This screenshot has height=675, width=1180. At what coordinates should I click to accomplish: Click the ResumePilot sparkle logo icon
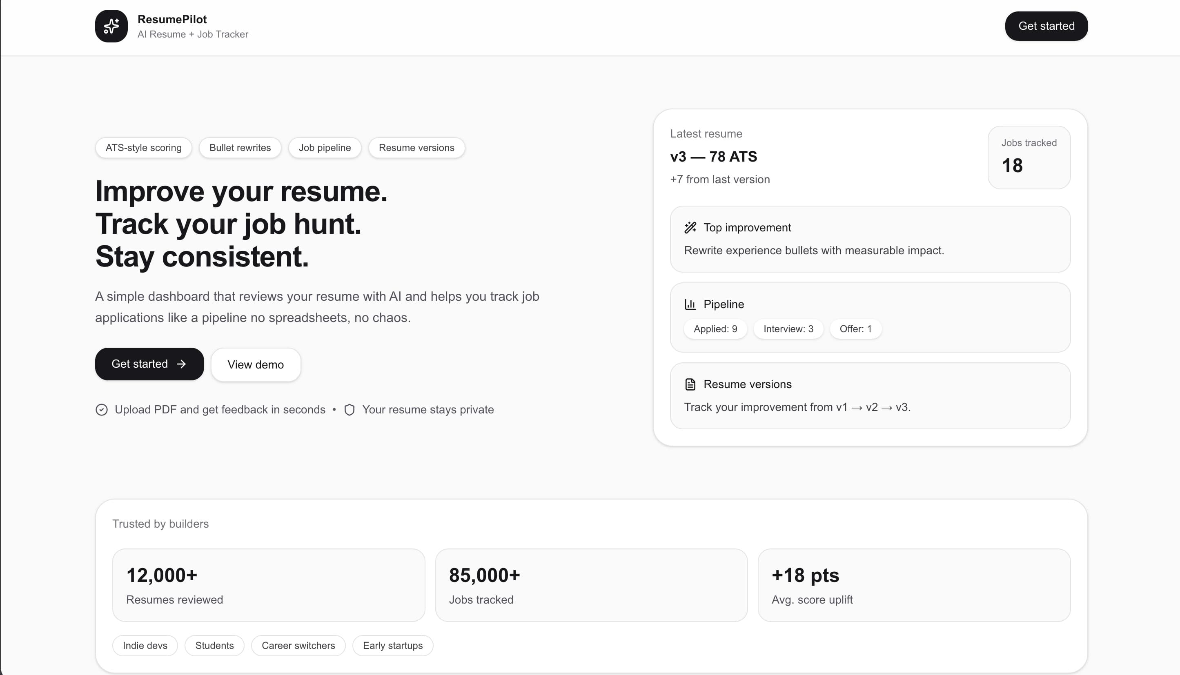[x=111, y=26]
